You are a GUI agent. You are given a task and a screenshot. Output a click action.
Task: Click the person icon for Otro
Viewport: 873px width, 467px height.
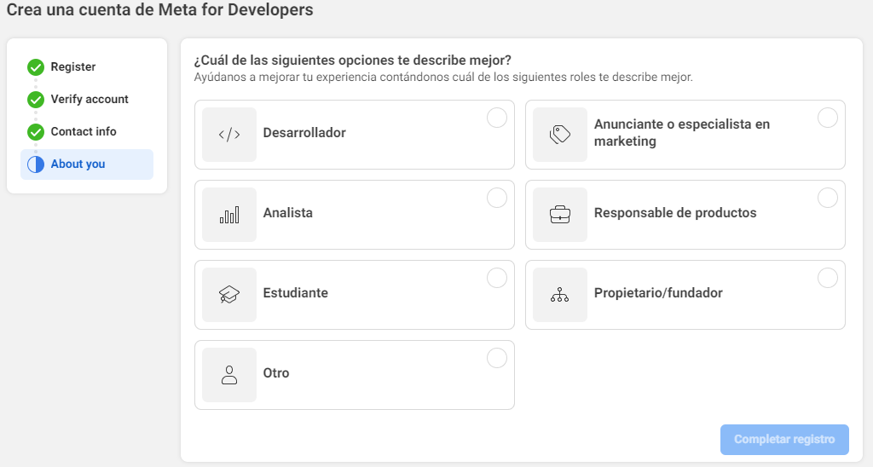[229, 374]
